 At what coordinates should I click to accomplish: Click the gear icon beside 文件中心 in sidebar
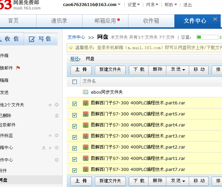click(x=57, y=160)
